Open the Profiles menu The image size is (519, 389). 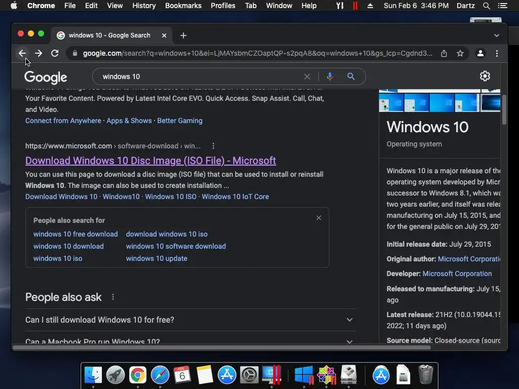223,6
